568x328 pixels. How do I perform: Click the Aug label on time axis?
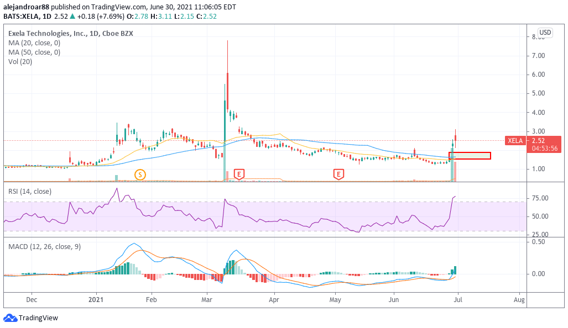tap(519, 300)
